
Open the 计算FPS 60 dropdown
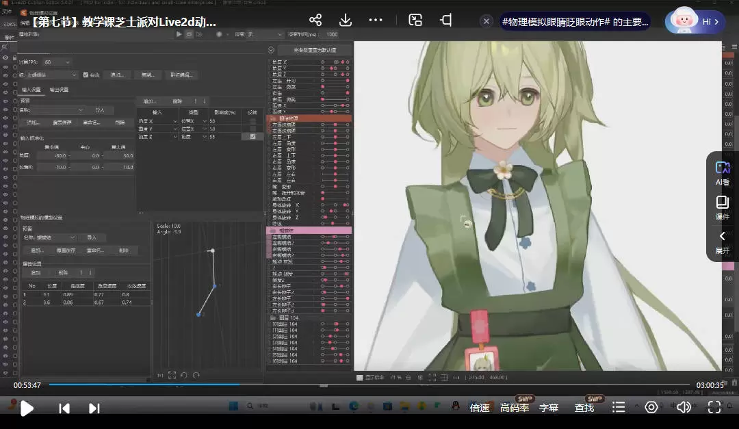point(57,62)
